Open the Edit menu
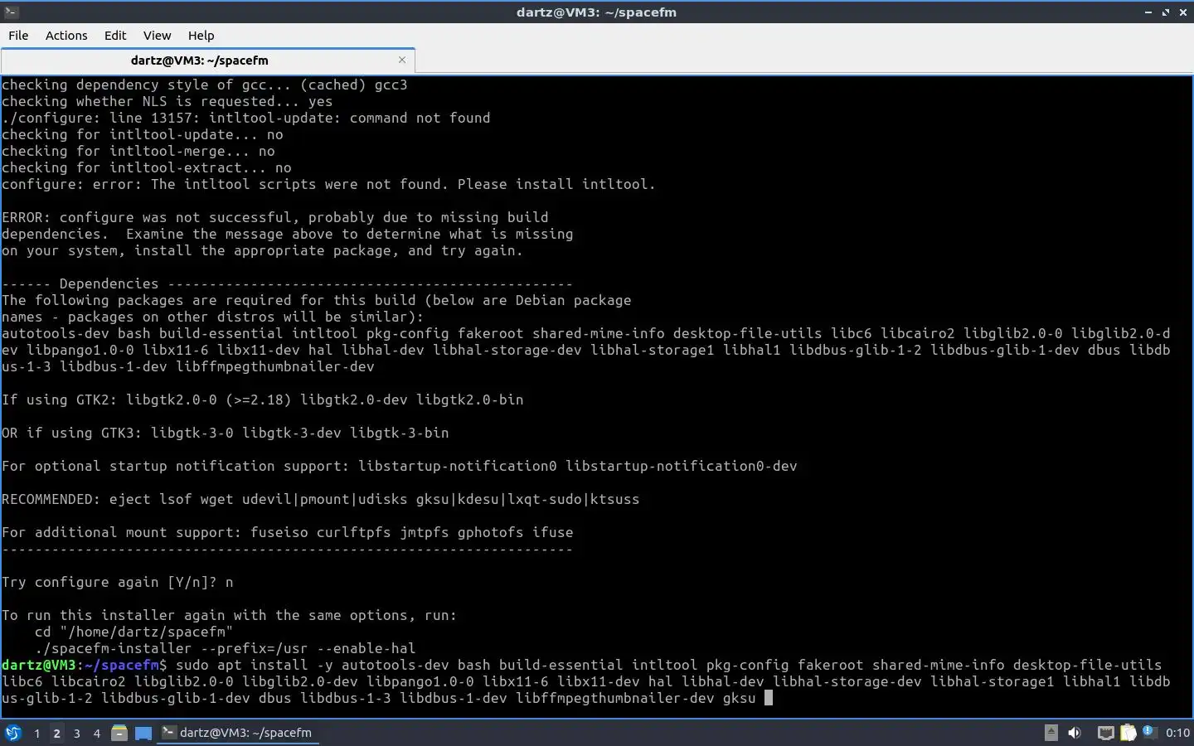Image resolution: width=1194 pixels, height=746 pixels. tap(115, 36)
